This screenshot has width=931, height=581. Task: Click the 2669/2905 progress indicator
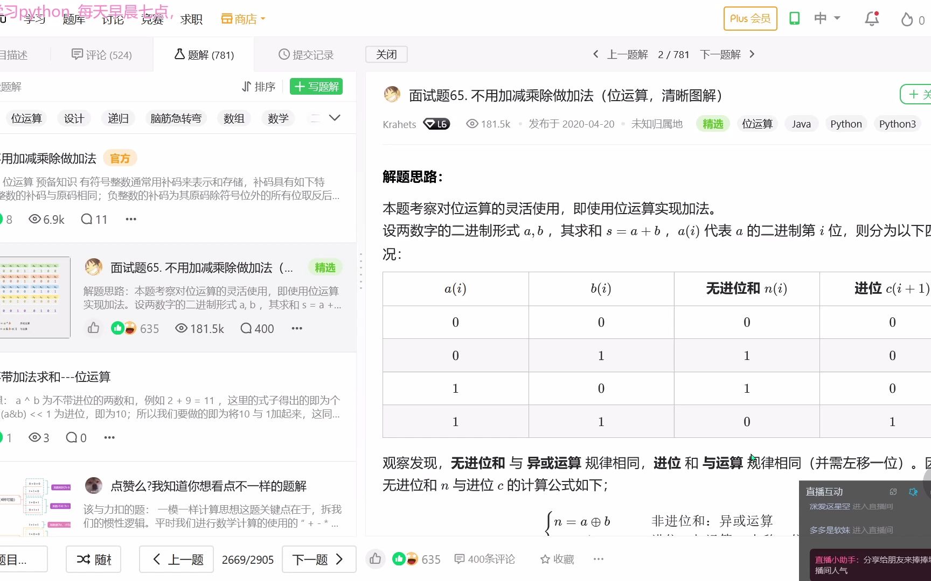[248, 559]
